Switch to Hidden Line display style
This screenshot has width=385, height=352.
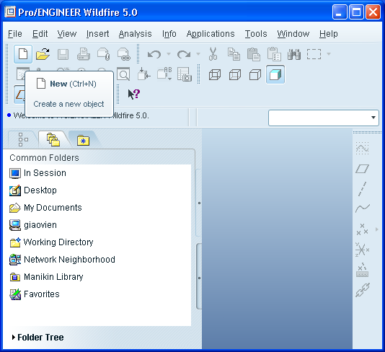(x=235, y=74)
